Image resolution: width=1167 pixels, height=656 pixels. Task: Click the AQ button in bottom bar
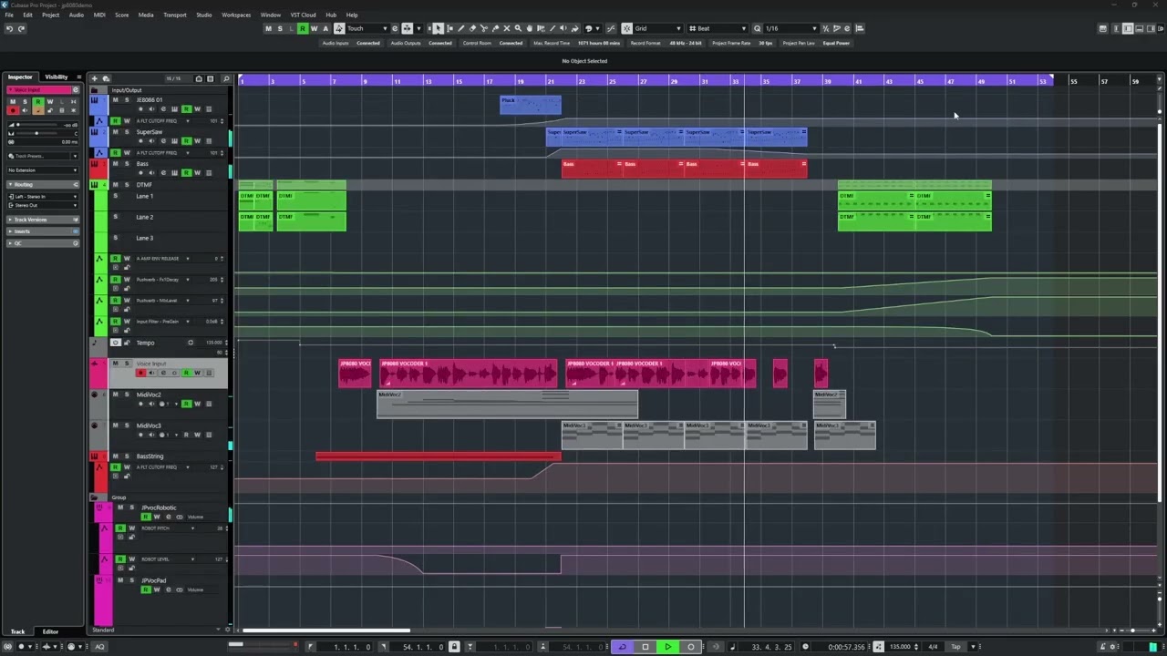coord(99,647)
